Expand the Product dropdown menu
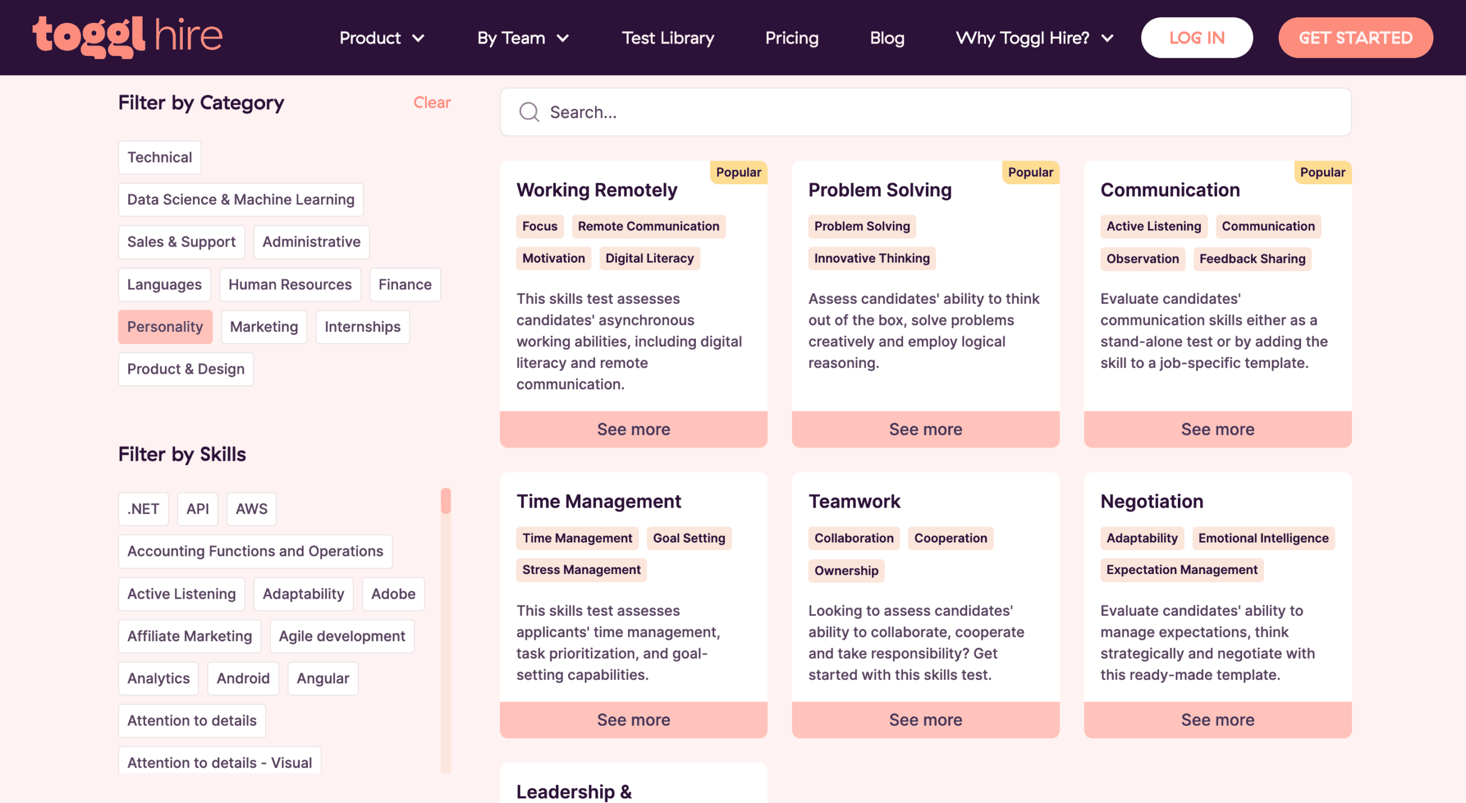The width and height of the screenshot is (1466, 803). [382, 38]
